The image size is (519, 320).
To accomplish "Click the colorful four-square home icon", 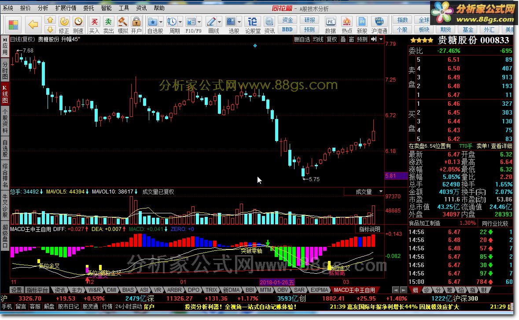I will coord(14,25).
